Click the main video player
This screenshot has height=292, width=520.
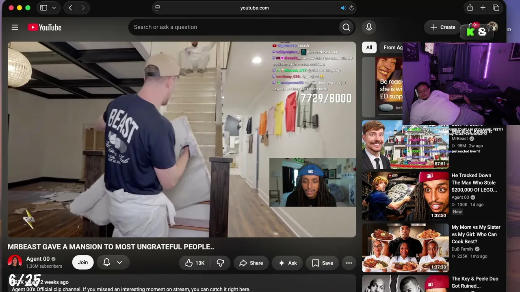click(182, 139)
